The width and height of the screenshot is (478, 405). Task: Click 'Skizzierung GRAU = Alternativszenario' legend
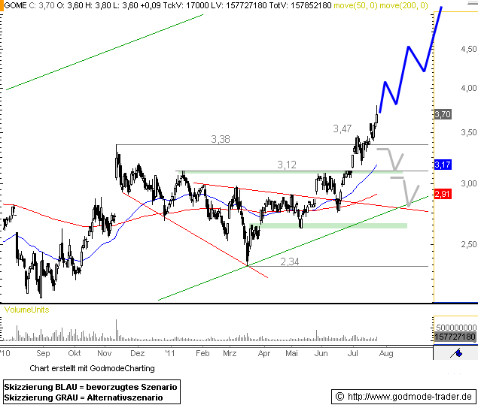pyautogui.click(x=84, y=397)
